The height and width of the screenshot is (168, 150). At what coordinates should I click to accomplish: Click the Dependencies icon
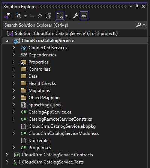(24, 55)
